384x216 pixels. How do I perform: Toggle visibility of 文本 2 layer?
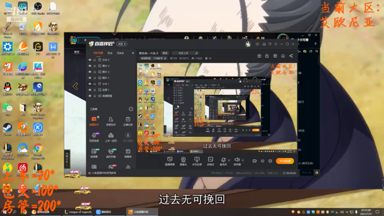tap(90, 60)
